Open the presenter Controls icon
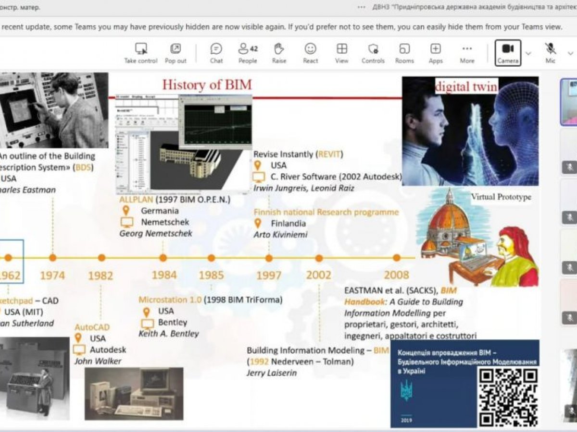Viewport: 577px width, 432px height. click(373, 49)
